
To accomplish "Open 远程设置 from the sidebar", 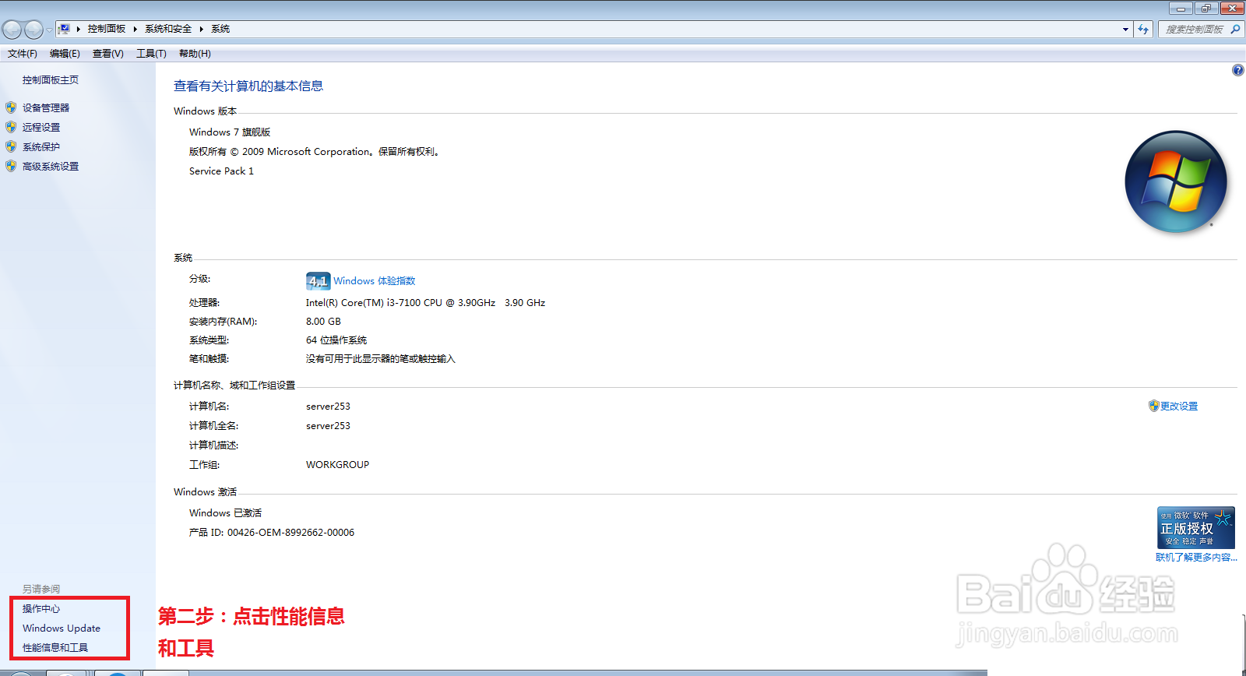I will click(41, 128).
